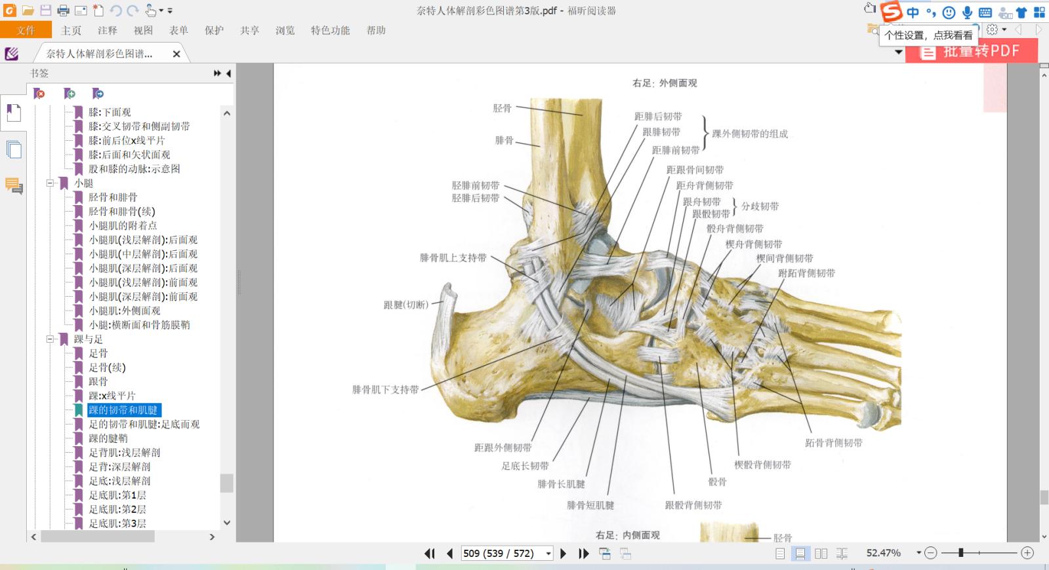The height and width of the screenshot is (570, 1049).
Task: Switch to single page view mode
Action: (x=780, y=554)
